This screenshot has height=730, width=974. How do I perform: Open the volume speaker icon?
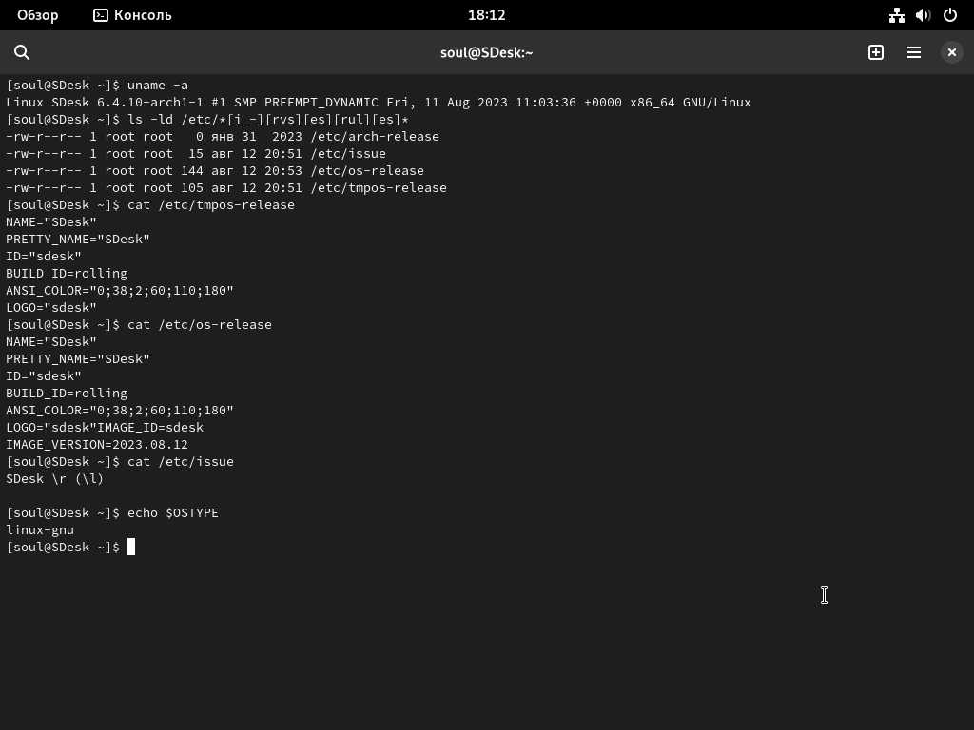tap(923, 15)
